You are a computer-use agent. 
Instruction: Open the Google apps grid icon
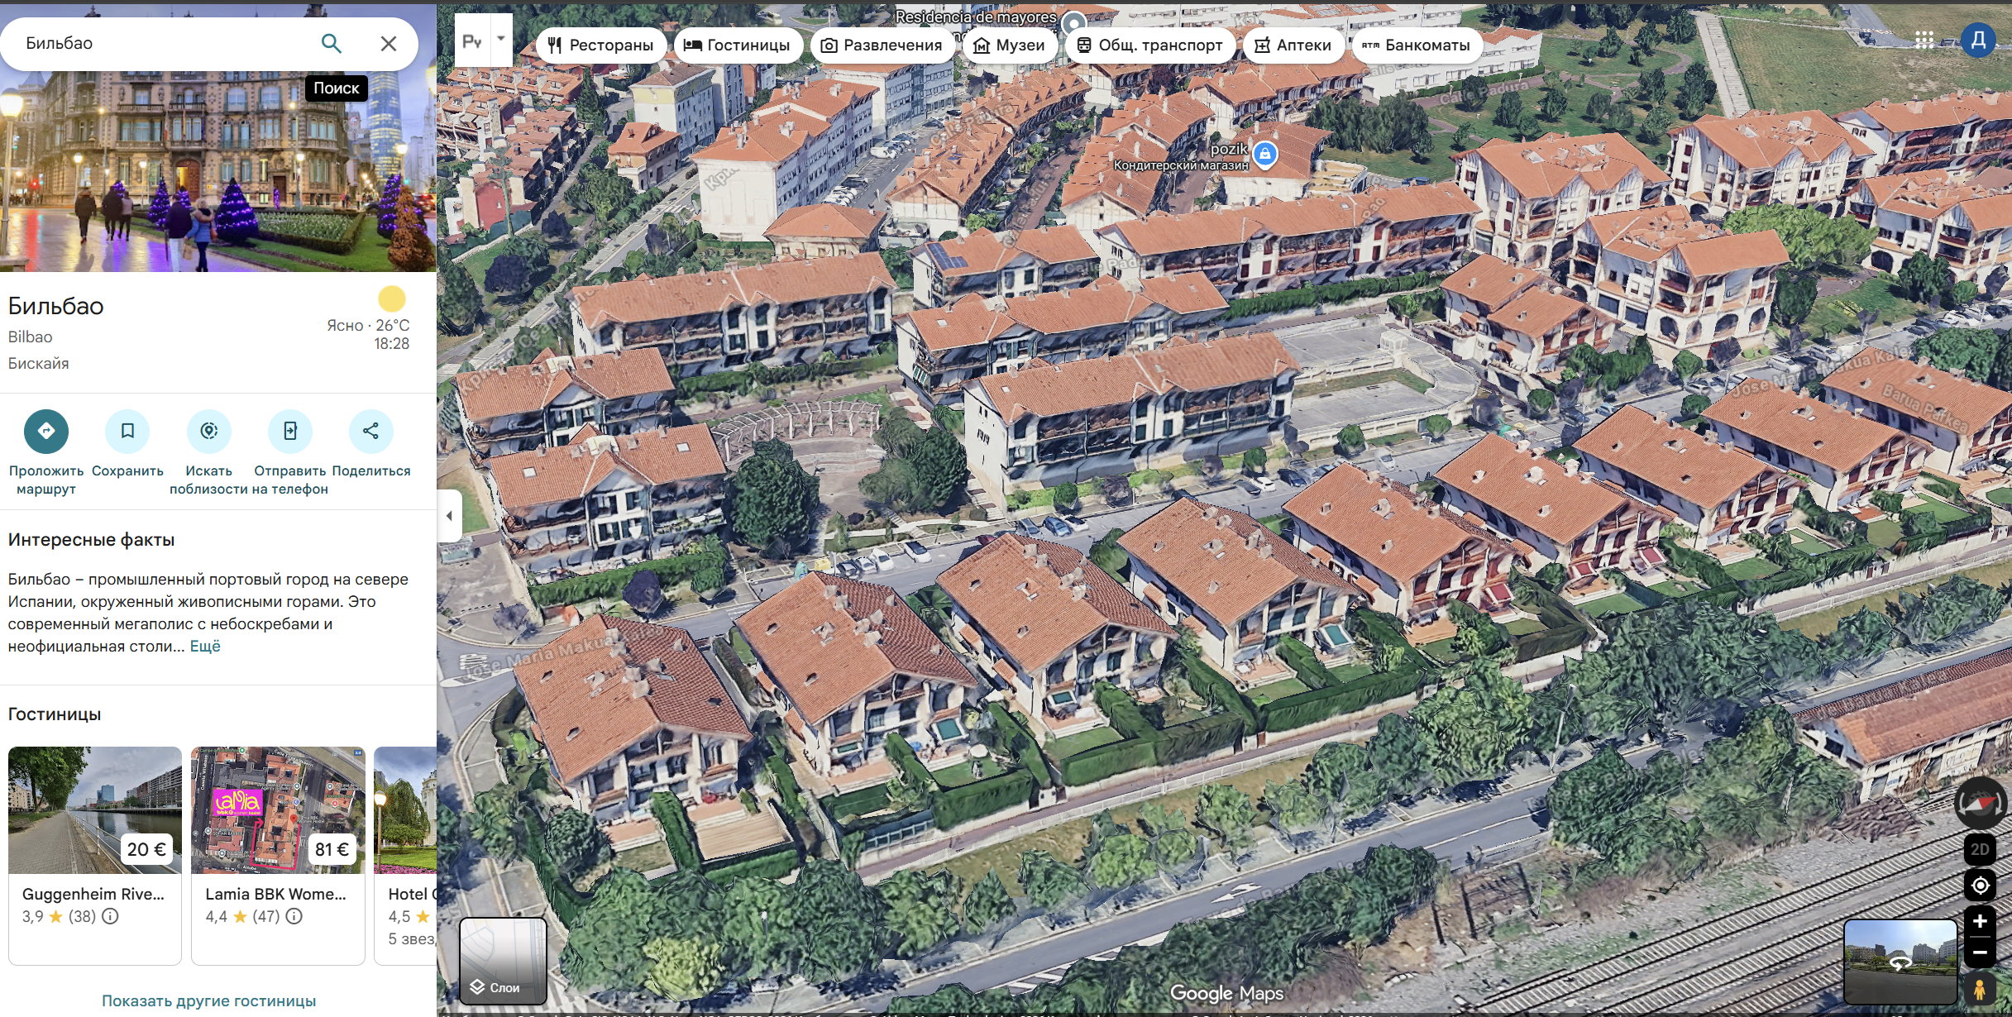pyautogui.click(x=1924, y=40)
